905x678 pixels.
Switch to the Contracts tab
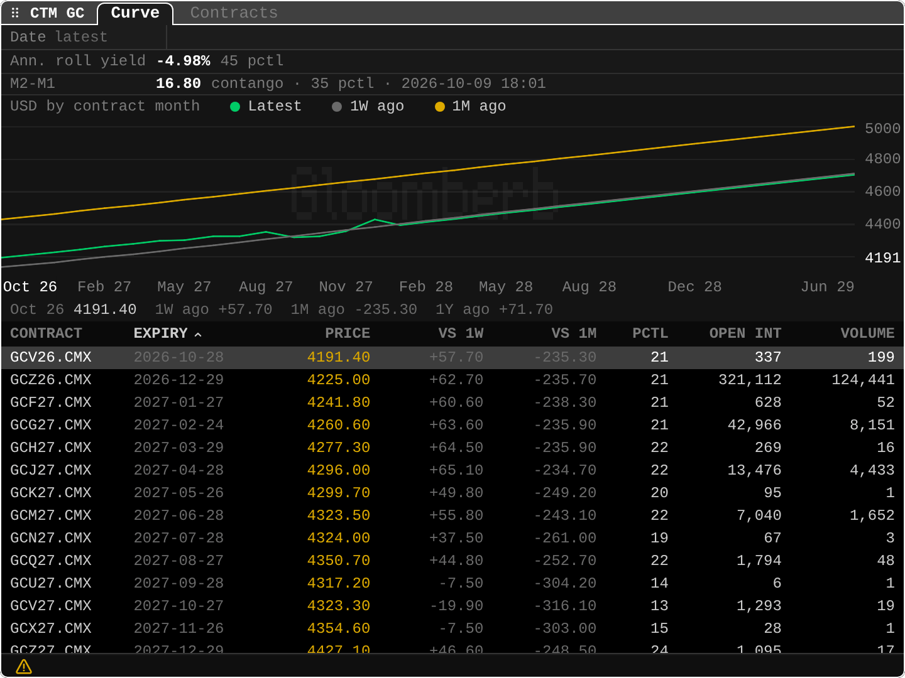[234, 13]
